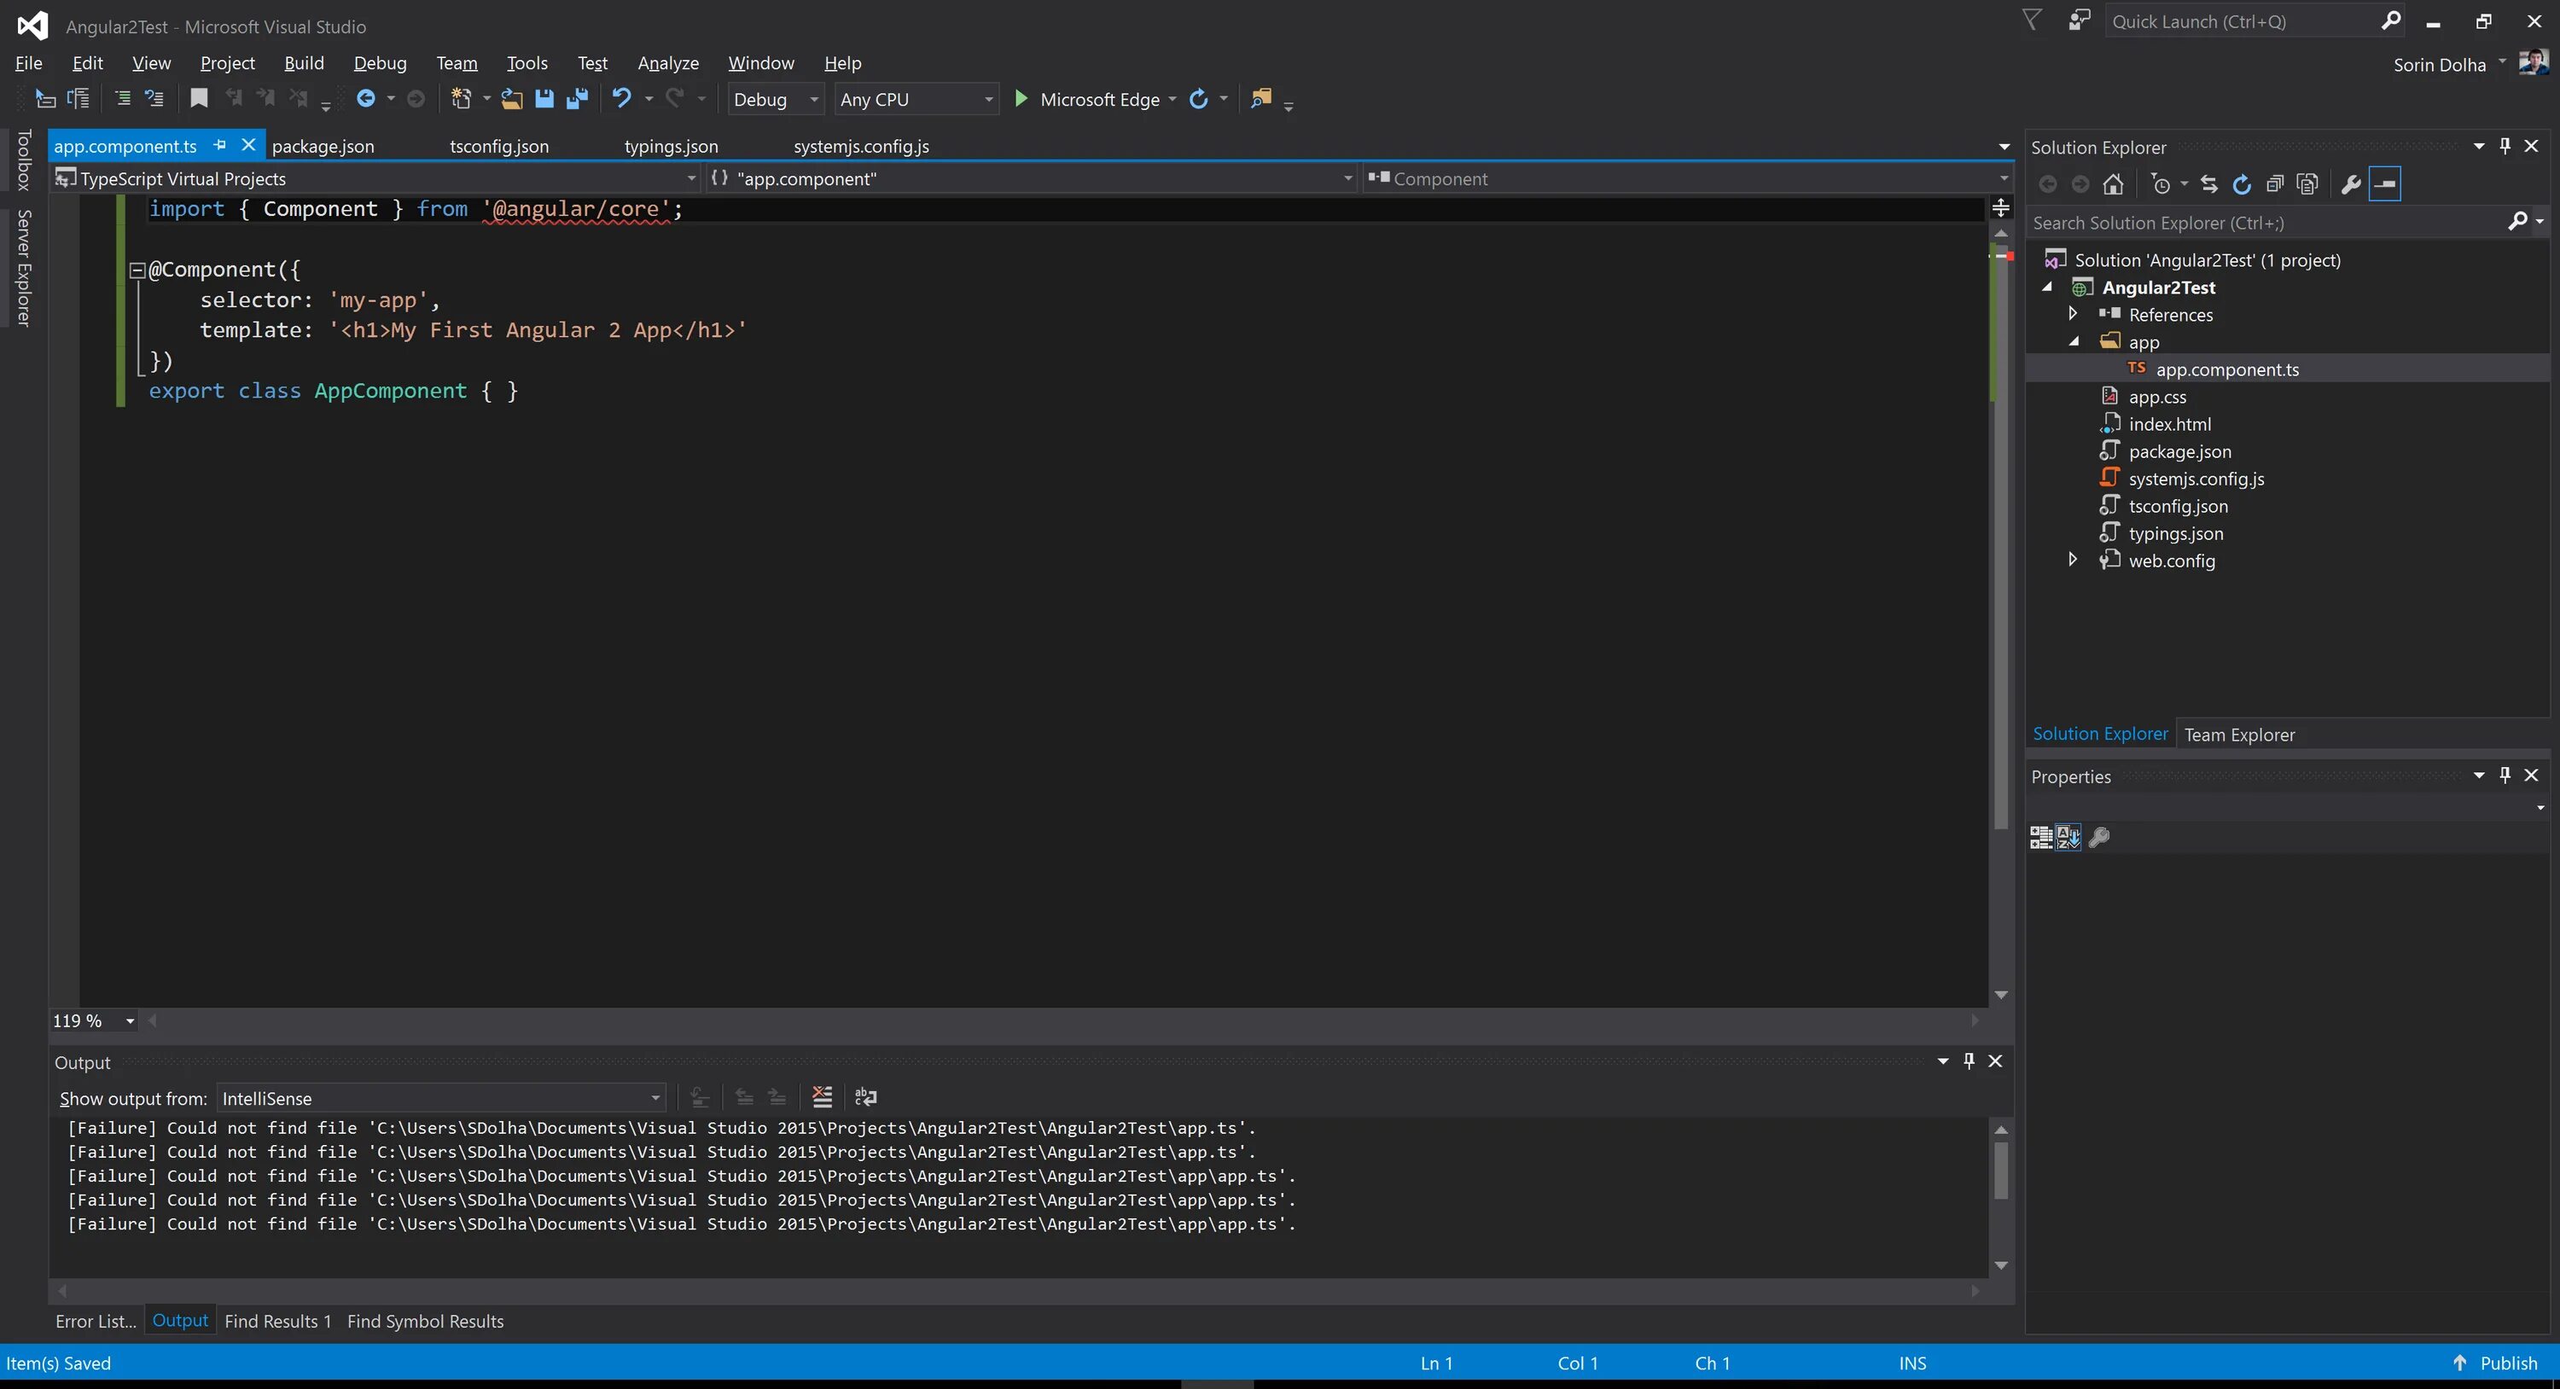Viewport: 2560px width, 1389px height.
Task: Open the Build menu
Action: [x=303, y=62]
